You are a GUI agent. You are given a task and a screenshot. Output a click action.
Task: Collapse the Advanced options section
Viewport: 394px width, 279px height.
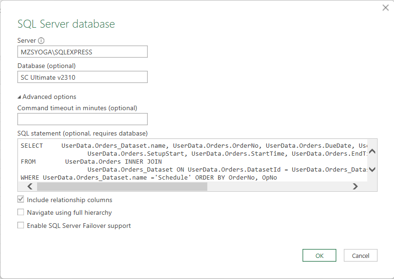pyautogui.click(x=19, y=97)
